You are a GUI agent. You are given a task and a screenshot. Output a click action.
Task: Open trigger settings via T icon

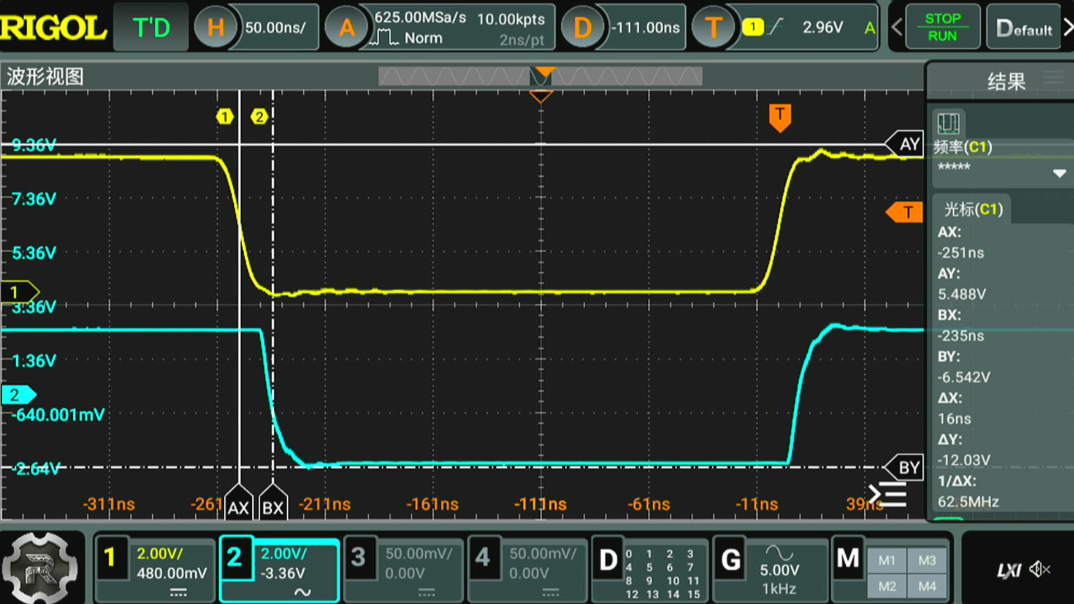713,27
